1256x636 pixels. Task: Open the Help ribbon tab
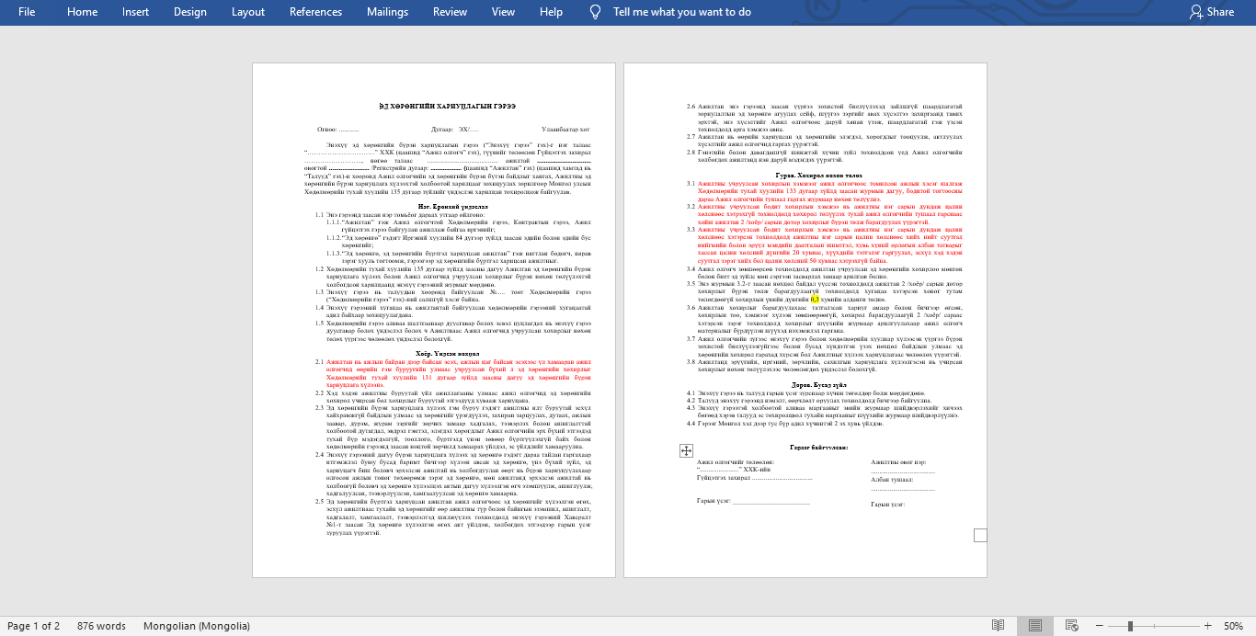pyautogui.click(x=551, y=12)
